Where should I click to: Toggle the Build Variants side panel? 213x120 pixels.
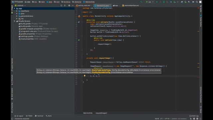point(12,94)
